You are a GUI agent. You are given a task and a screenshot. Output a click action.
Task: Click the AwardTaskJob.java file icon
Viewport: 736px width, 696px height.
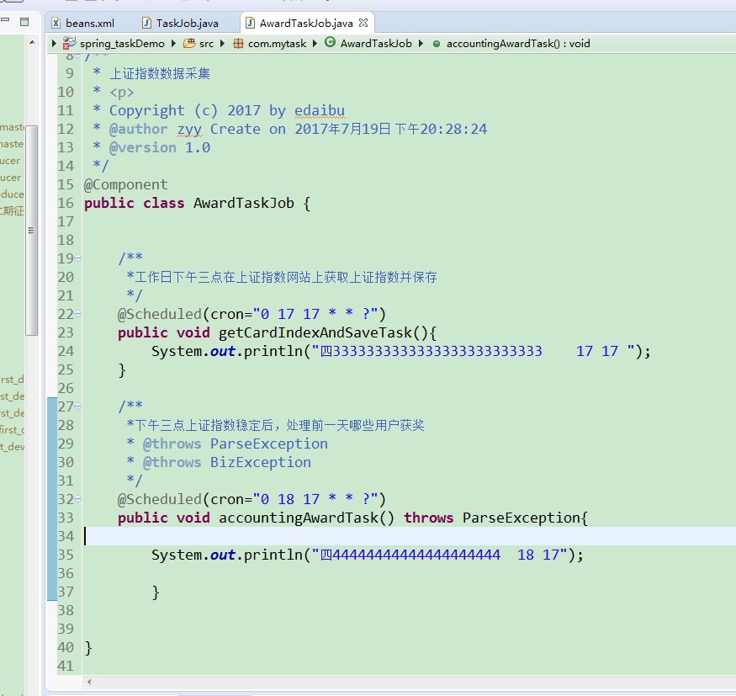[x=251, y=23]
